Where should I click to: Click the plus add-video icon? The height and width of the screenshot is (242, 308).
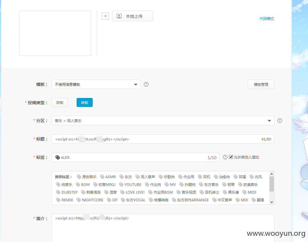105,16
